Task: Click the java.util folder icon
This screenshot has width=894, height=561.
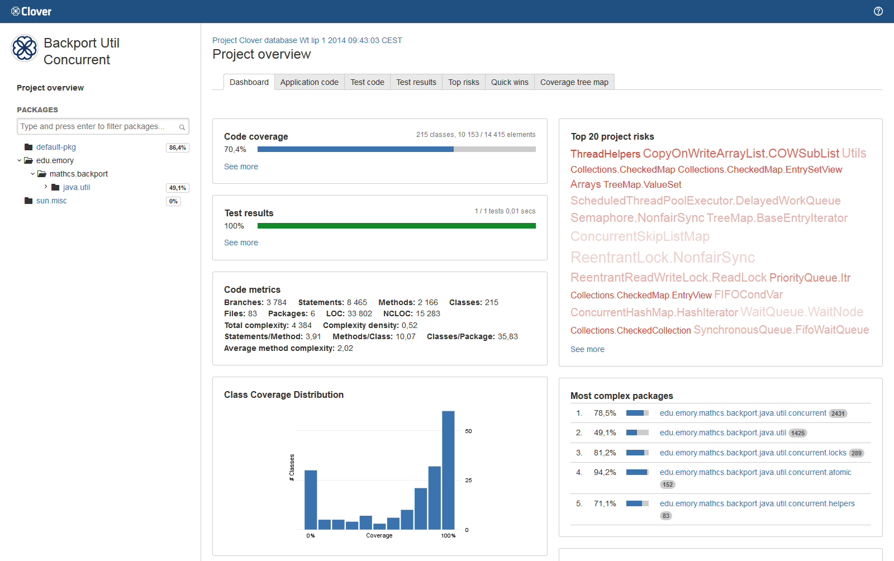Action: click(x=55, y=187)
